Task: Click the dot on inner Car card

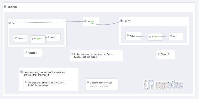Action: coord(16,38)
